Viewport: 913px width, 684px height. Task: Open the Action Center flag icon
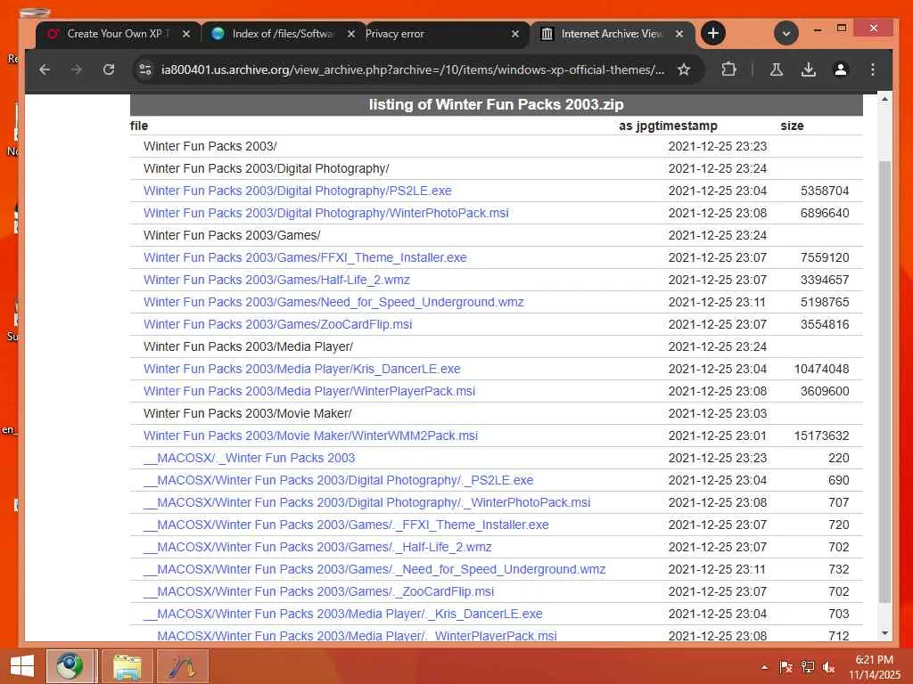coord(786,667)
